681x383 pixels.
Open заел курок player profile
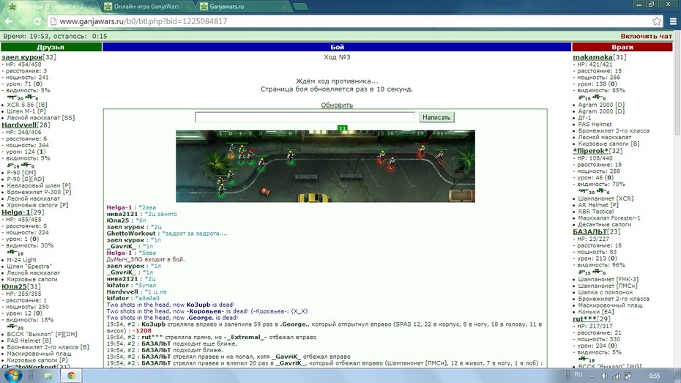tap(22, 57)
